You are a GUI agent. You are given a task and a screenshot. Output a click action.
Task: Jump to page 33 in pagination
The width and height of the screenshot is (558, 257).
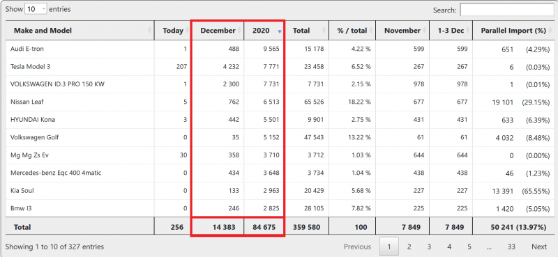(511, 247)
